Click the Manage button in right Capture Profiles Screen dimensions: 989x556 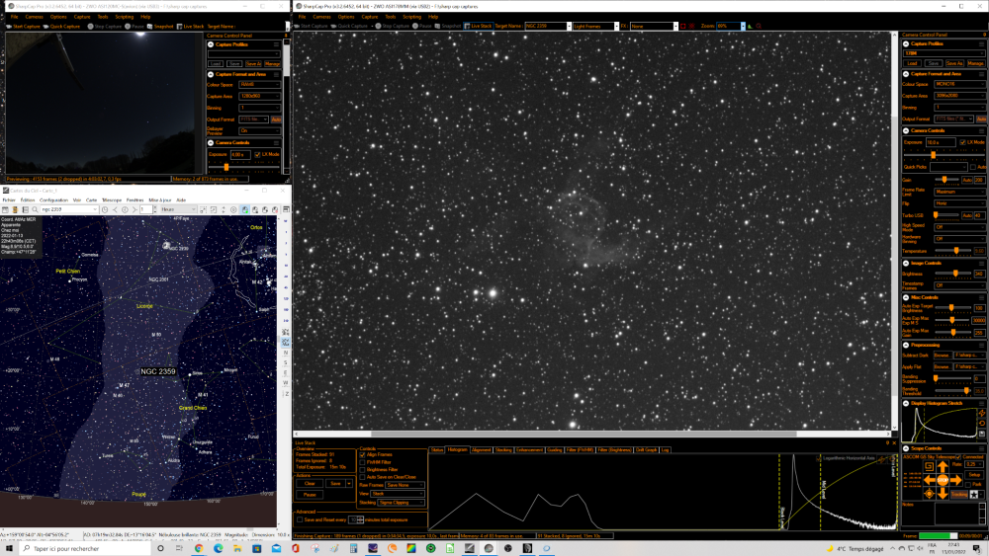click(x=976, y=63)
